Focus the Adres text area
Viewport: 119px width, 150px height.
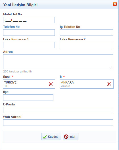point(58,62)
